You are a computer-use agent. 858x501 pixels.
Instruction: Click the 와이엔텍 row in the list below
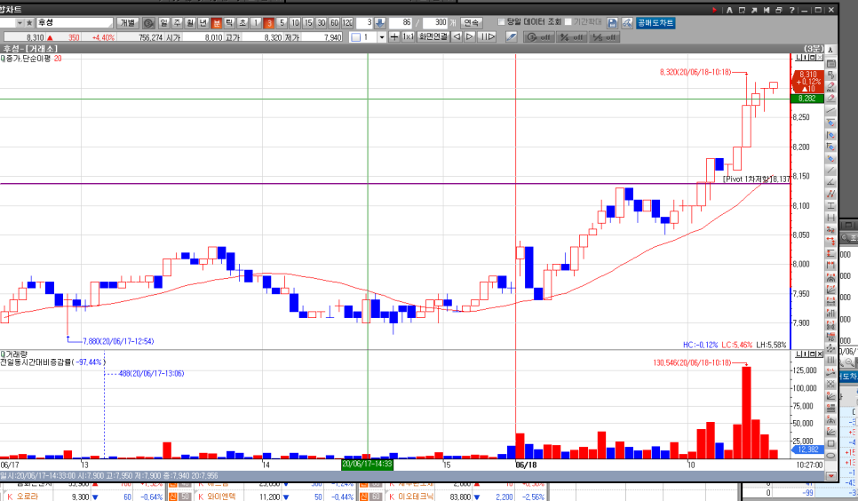click(261, 497)
